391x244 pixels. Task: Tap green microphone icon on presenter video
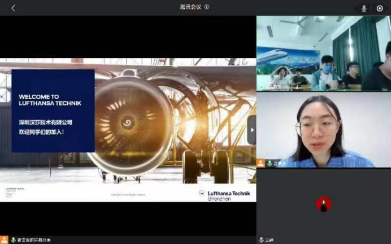[x=270, y=163]
